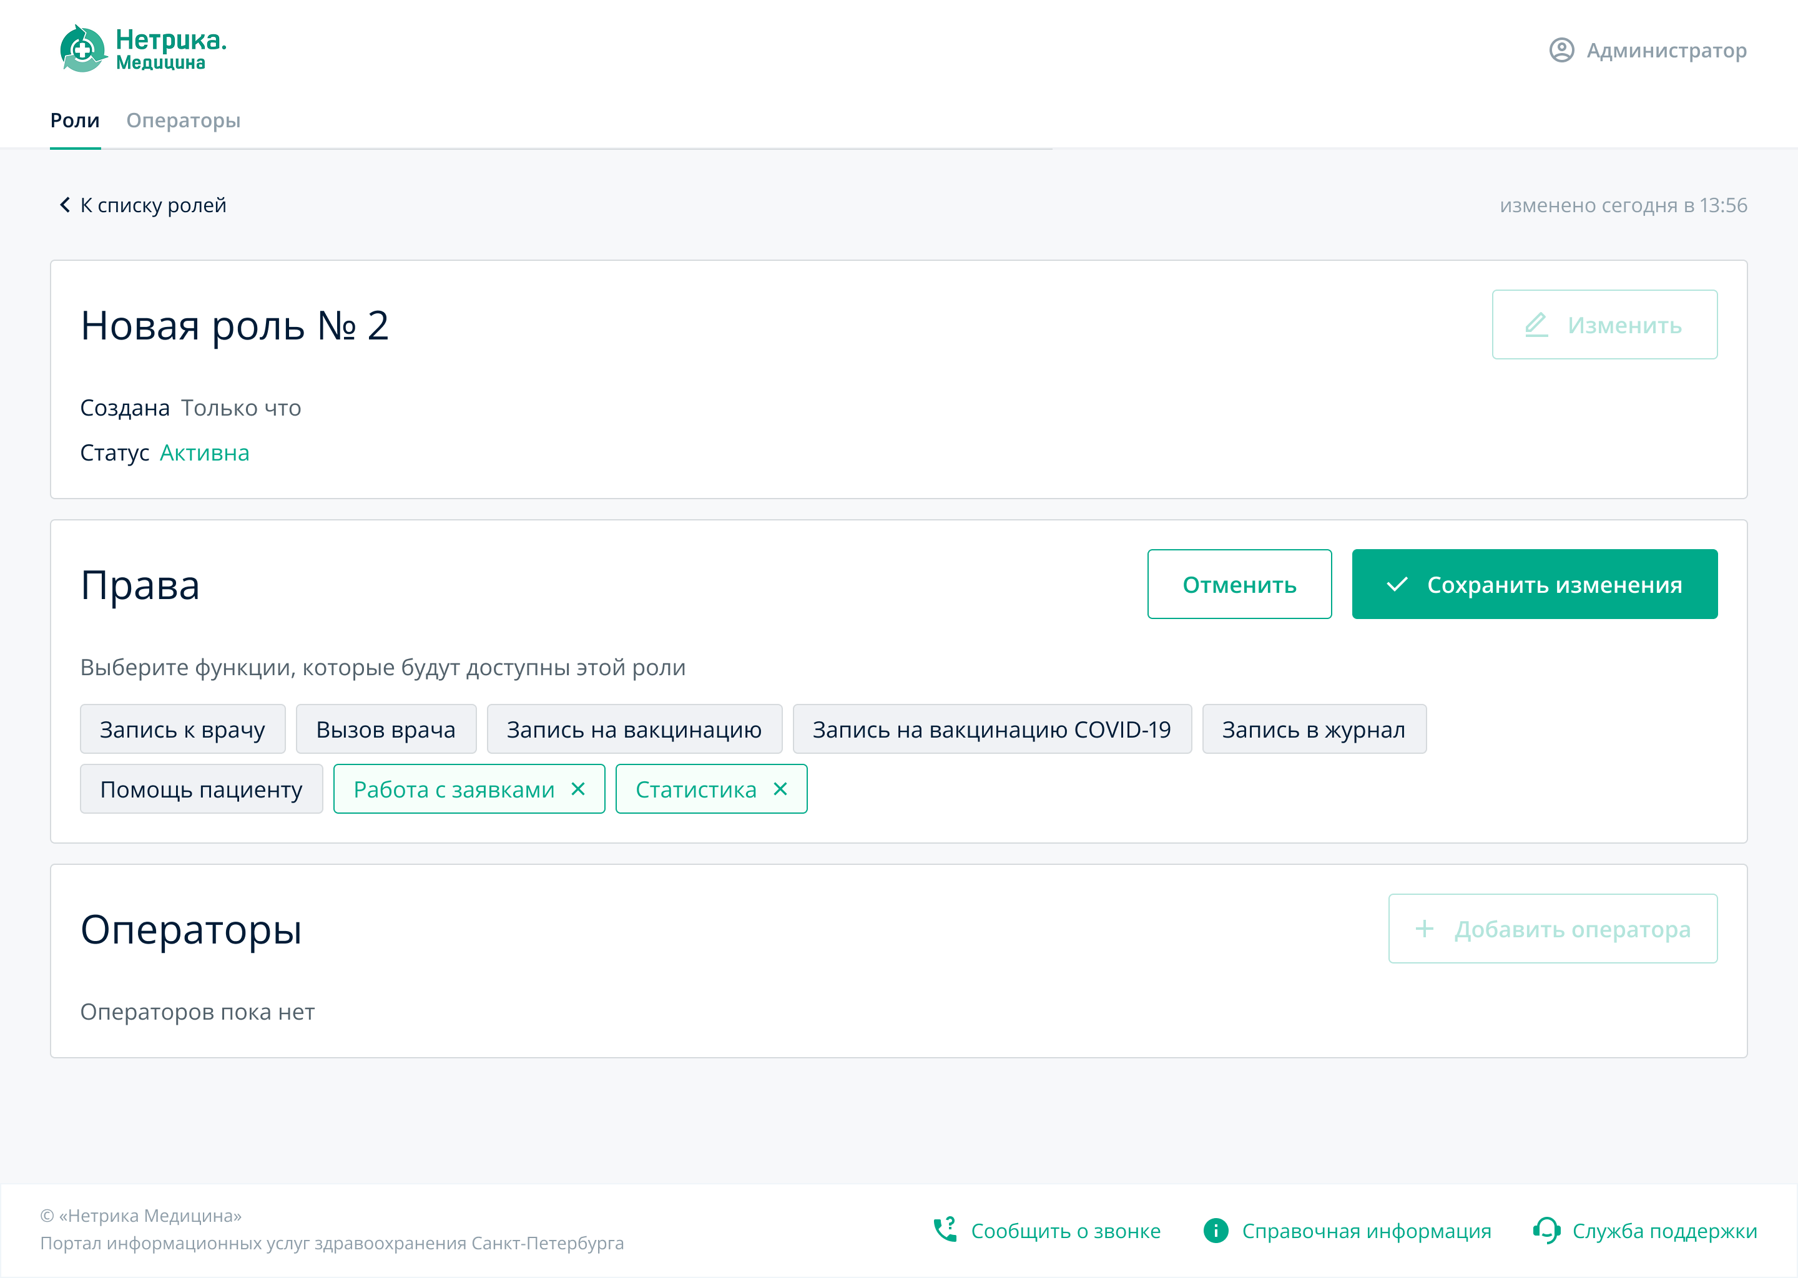The width and height of the screenshot is (1798, 1278).
Task: Click the Нетрика Медицина logo icon
Action: point(82,49)
